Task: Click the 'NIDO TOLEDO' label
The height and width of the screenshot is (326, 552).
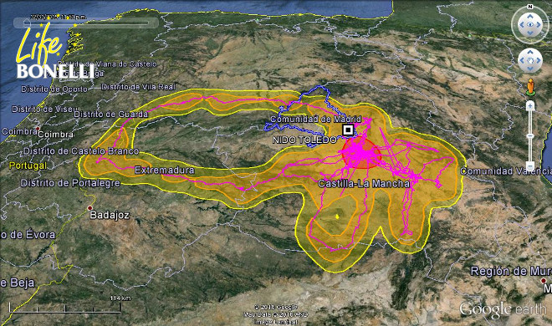Action: pos(304,140)
